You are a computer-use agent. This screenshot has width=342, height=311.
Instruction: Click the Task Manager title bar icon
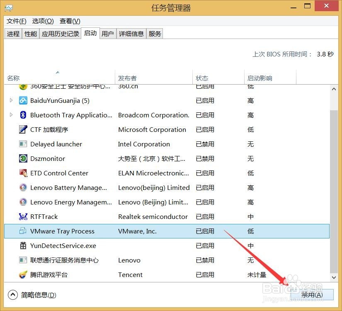tap(9, 8)
